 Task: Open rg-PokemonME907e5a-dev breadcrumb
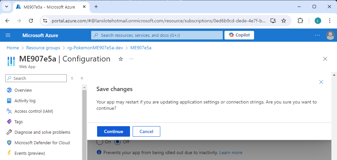point(95,48)
